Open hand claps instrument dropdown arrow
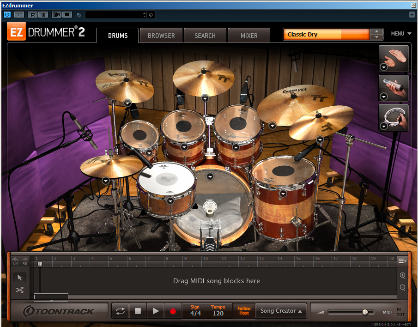This screenshot has width=418, height=327. 384,67
